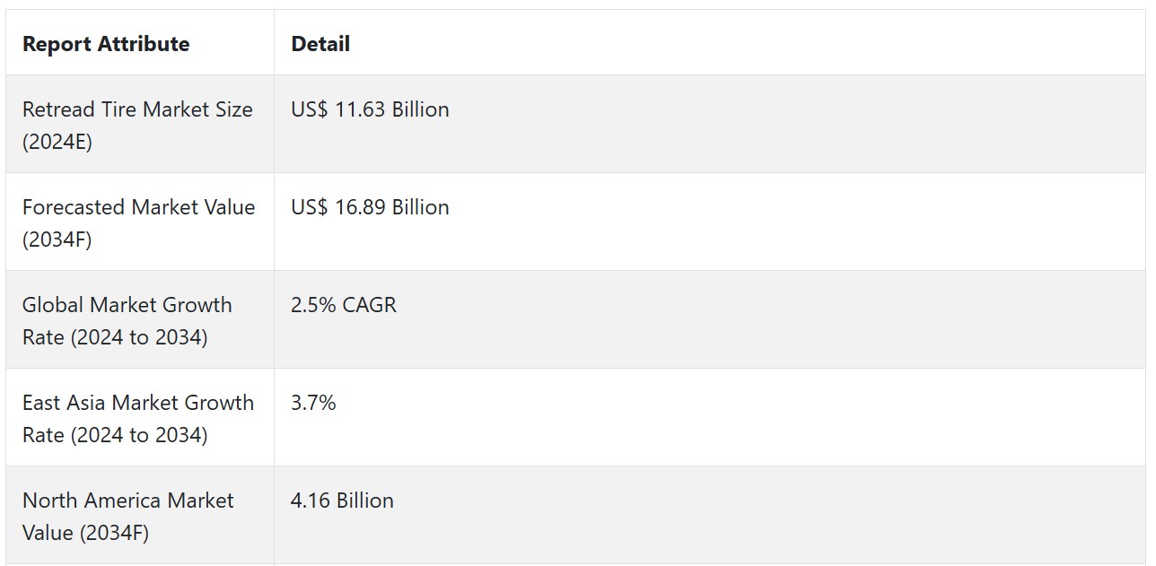The width and height of the screenshot is (1156, 566).
Task: Select the North America Market label
Action: [x=127, y=501]
